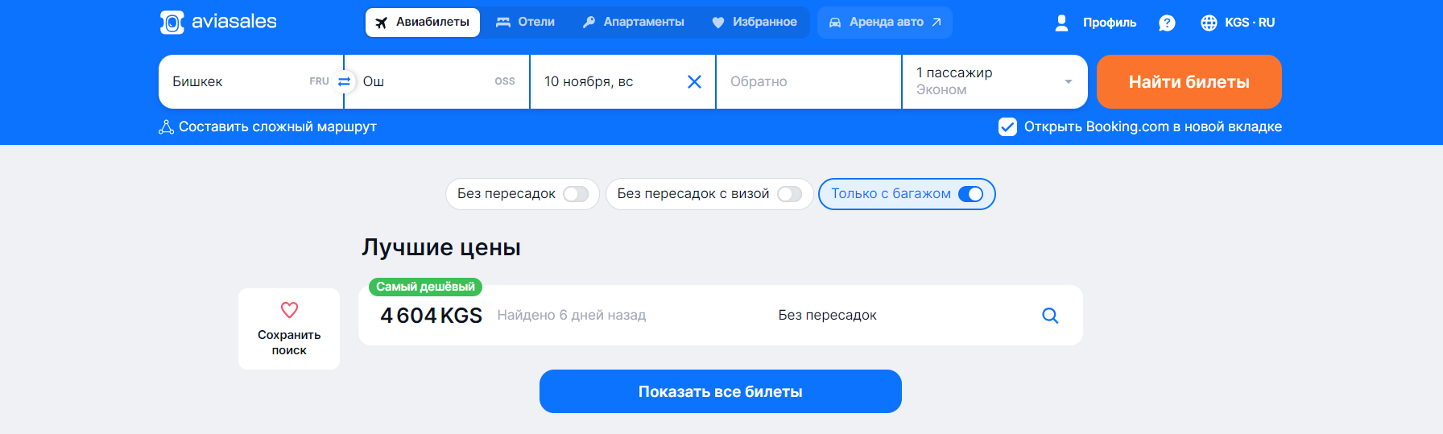Swap origin and destination cities

click(344, 81)
